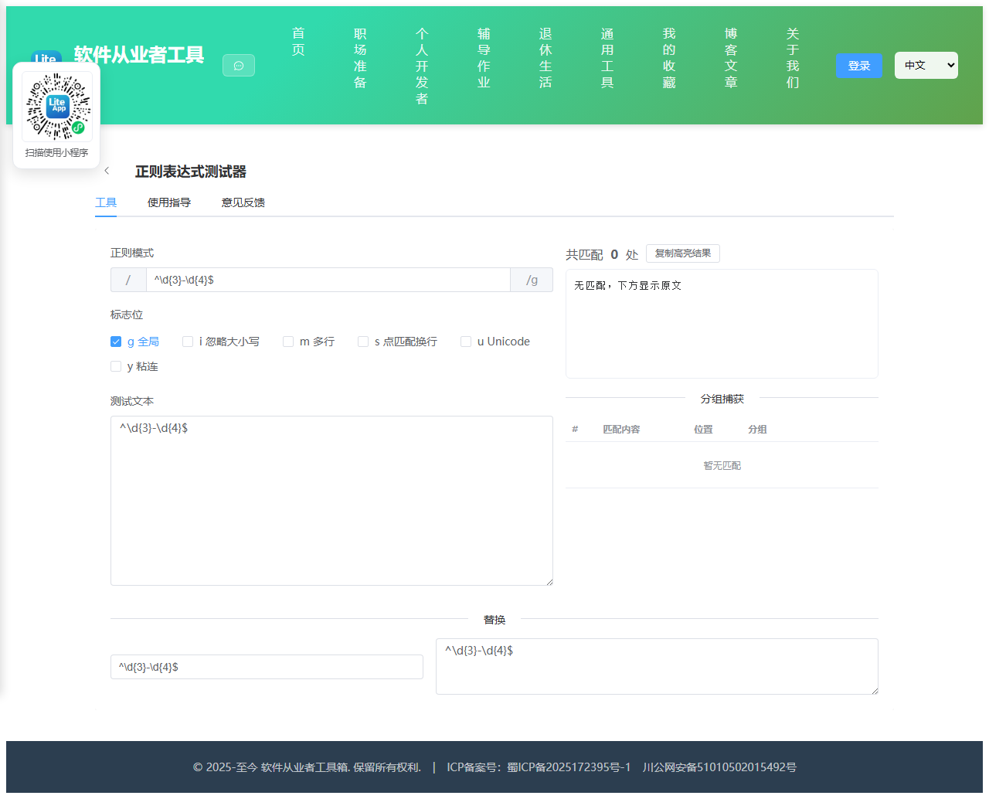Switch to the 工具 tab
The image size is (989, 799).
click(106, 202)
